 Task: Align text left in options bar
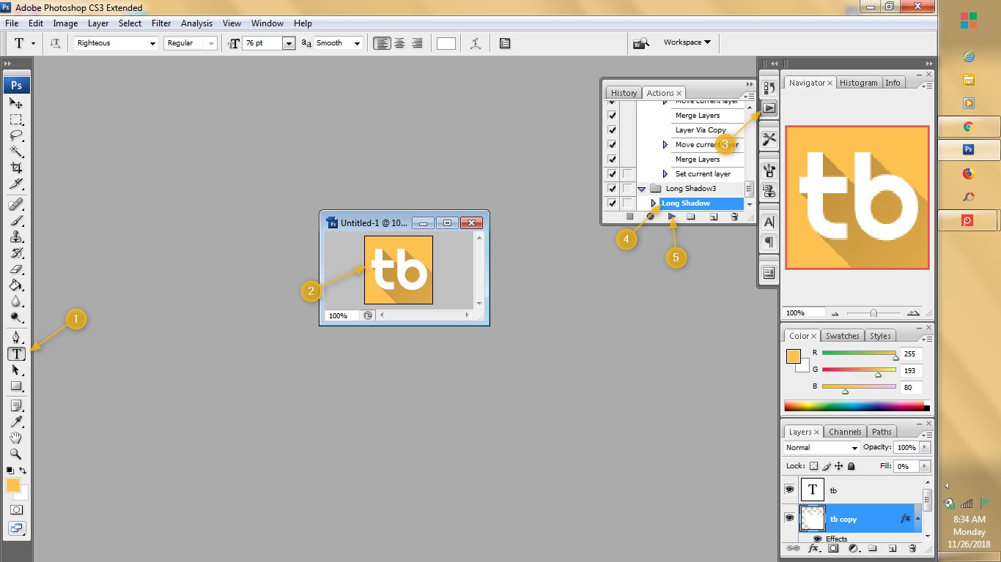point(382,43)
